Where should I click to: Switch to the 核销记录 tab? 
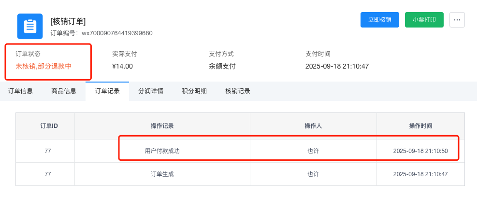coord(238,91)
